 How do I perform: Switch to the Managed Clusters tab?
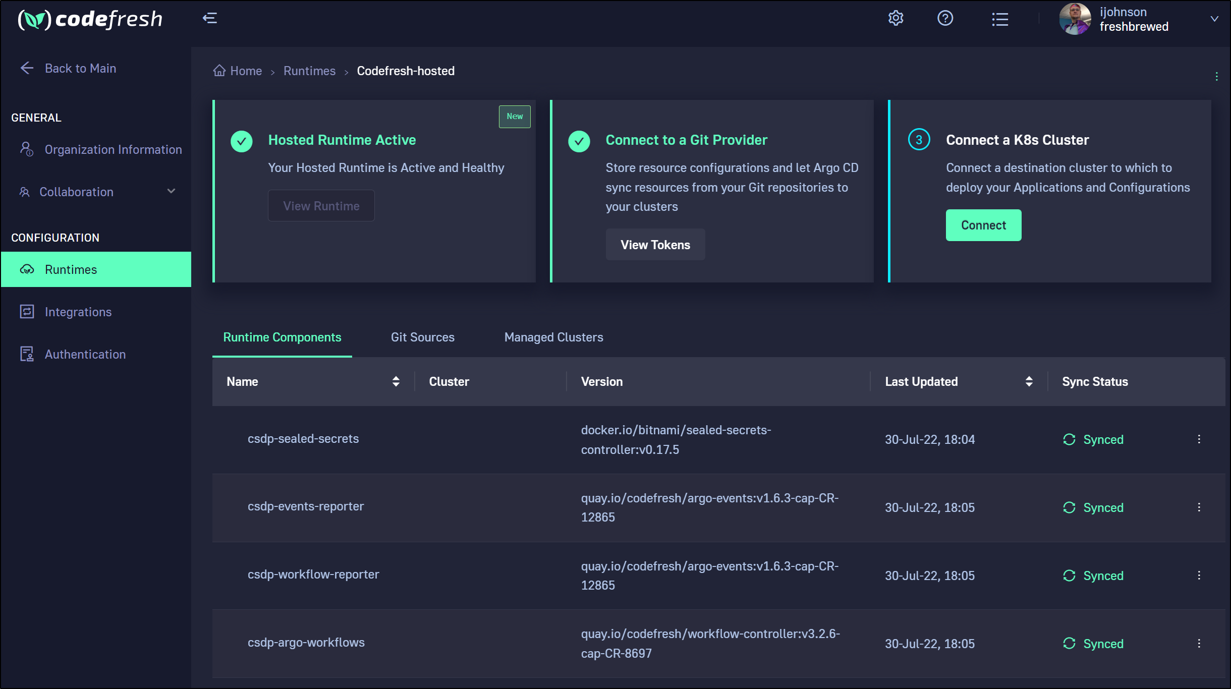click(553, 337)
